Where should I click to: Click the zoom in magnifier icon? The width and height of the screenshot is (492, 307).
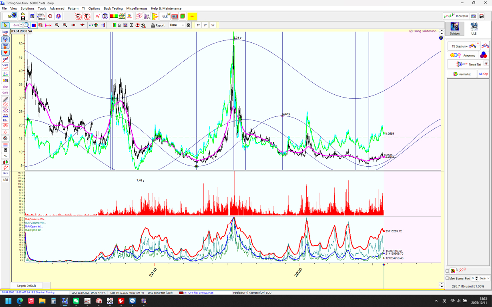65,25
